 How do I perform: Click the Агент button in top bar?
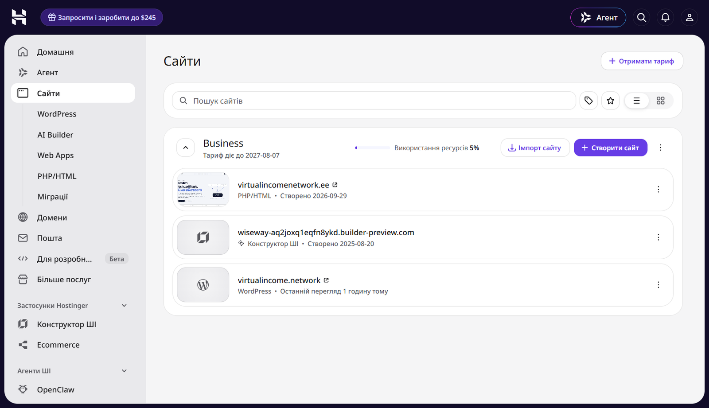click(x=598, y=17)
